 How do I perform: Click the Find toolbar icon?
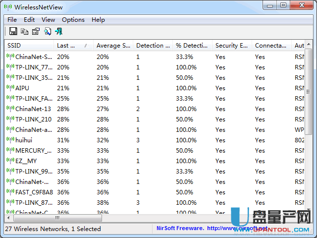click(x=47, y=31)
